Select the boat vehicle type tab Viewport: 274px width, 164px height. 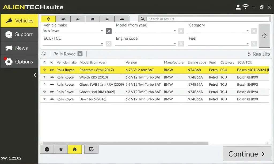tap(122, 19)
